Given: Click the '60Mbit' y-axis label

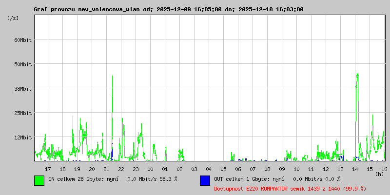Looking at the screenshot, I should pyautogui.click(x=23, y=40).
